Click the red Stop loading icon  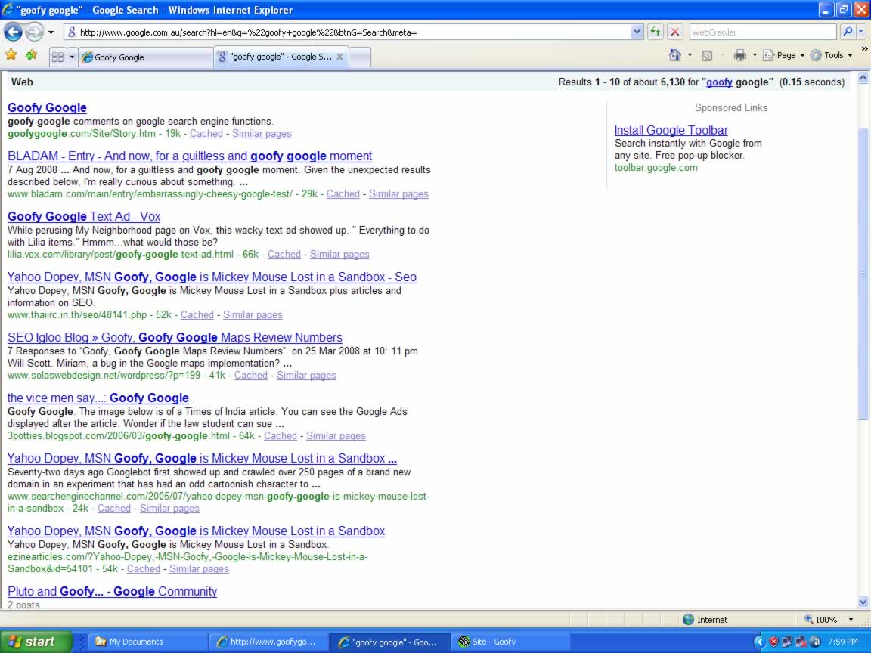675,32
